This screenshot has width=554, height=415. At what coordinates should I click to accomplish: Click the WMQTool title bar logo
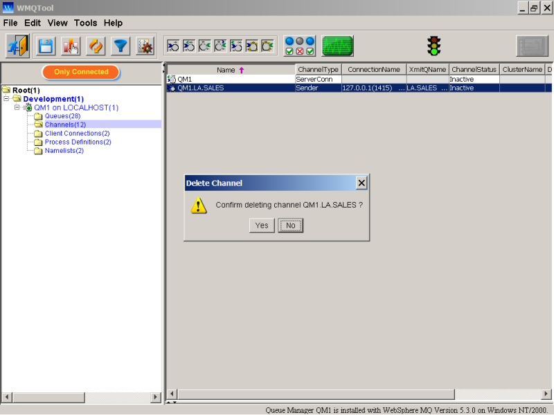click(x=8, y=8)
